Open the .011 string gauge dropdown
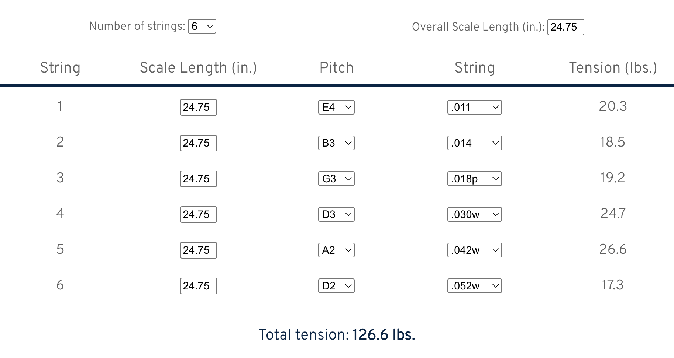Image resolution: width=674 pixels, height=358 pixels. pyautogui.click(x=474, y=108)
